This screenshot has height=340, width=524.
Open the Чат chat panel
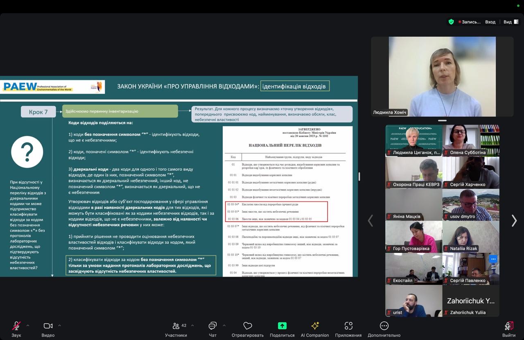click(x=212, y=326)
